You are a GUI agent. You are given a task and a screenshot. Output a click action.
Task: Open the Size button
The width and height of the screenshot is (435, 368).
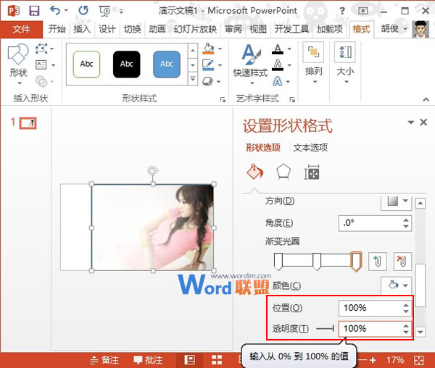pyautogui.click(x=345, y=63)
